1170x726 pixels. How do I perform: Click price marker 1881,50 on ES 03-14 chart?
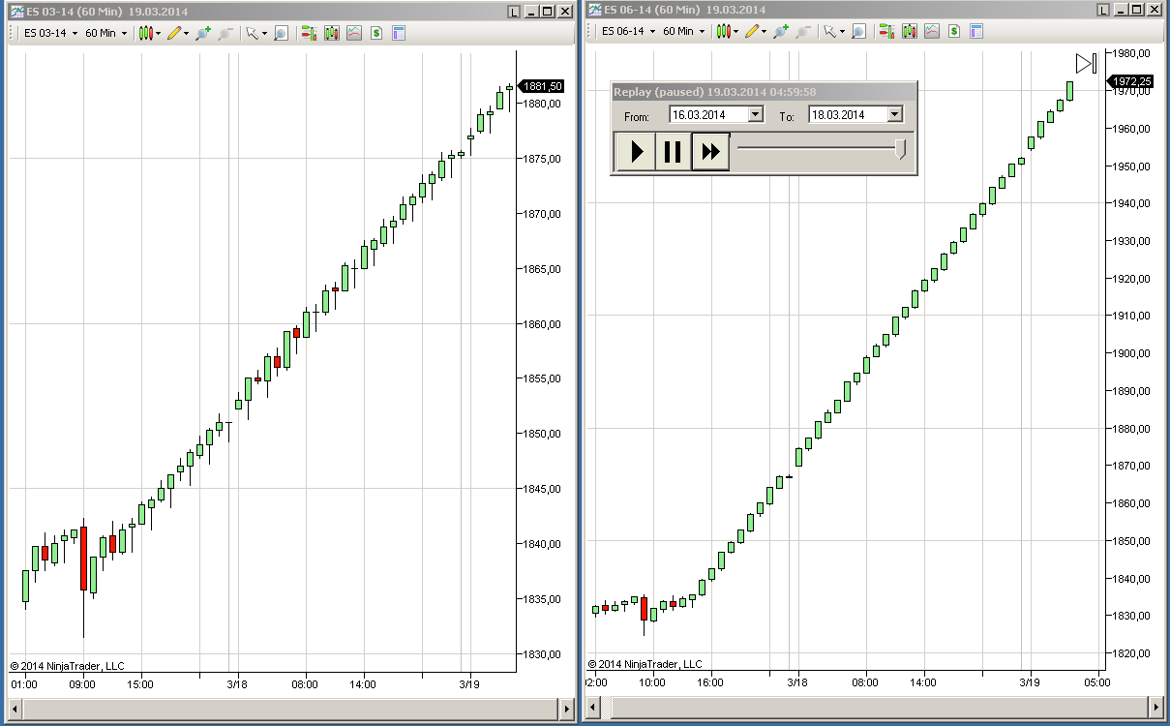pyautogui.click(x=541, y=86)
